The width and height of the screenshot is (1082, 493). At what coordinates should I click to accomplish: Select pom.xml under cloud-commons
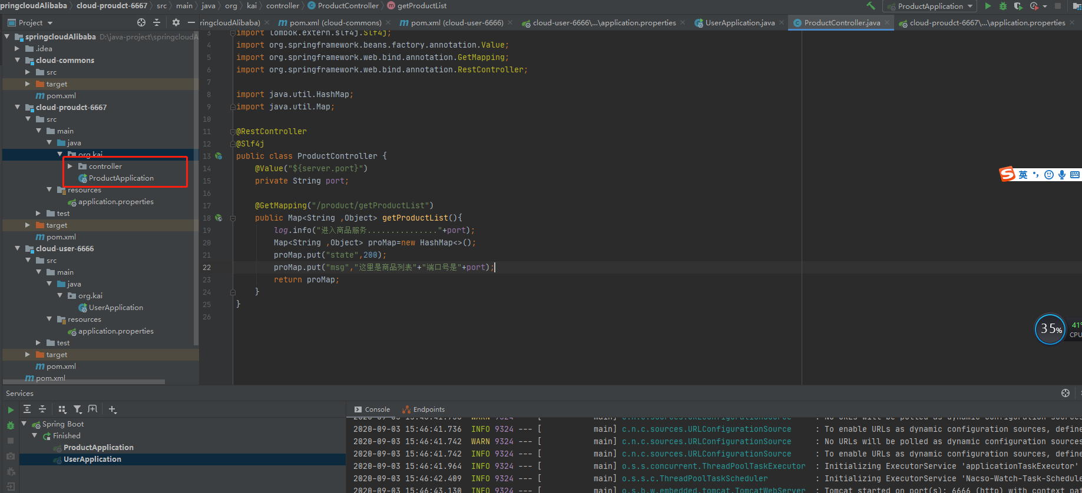[56, 96]
